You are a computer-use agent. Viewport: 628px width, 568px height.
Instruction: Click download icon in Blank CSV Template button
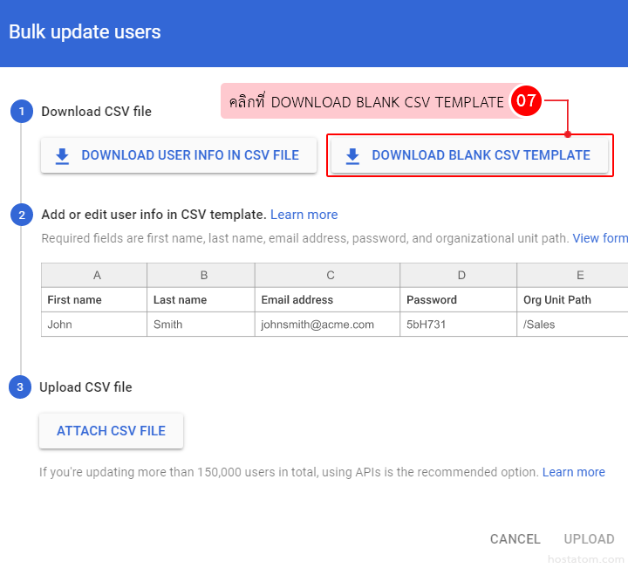pos(352,156)
